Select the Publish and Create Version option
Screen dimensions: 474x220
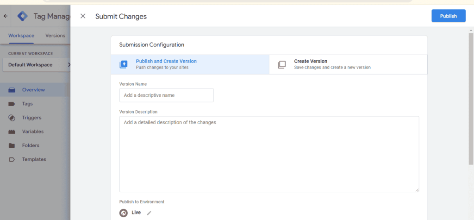(190, 64)
